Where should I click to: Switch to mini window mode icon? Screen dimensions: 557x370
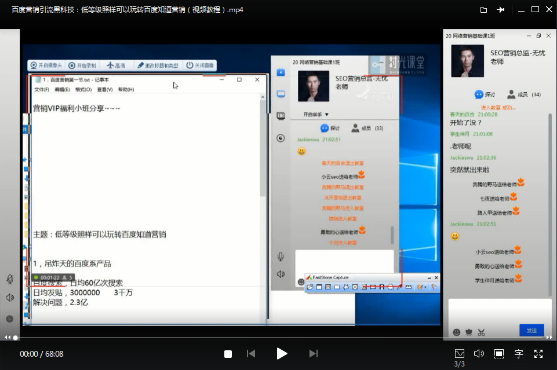tap(498, 353)
